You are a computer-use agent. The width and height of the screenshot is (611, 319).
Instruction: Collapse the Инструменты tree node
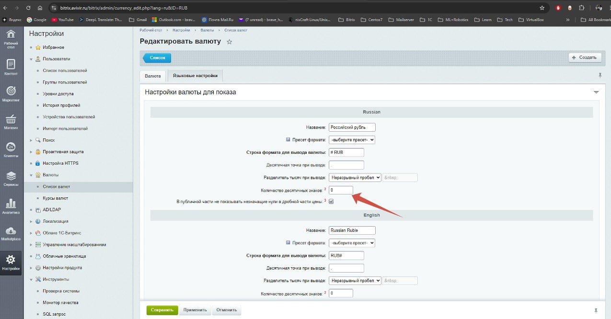[32, 279]
